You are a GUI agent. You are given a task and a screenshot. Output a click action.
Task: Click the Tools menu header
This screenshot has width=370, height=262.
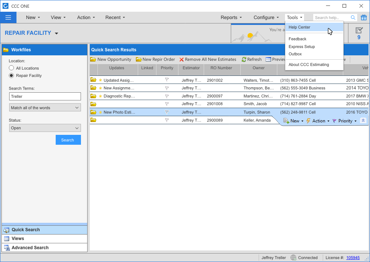(x=295, y=18)
